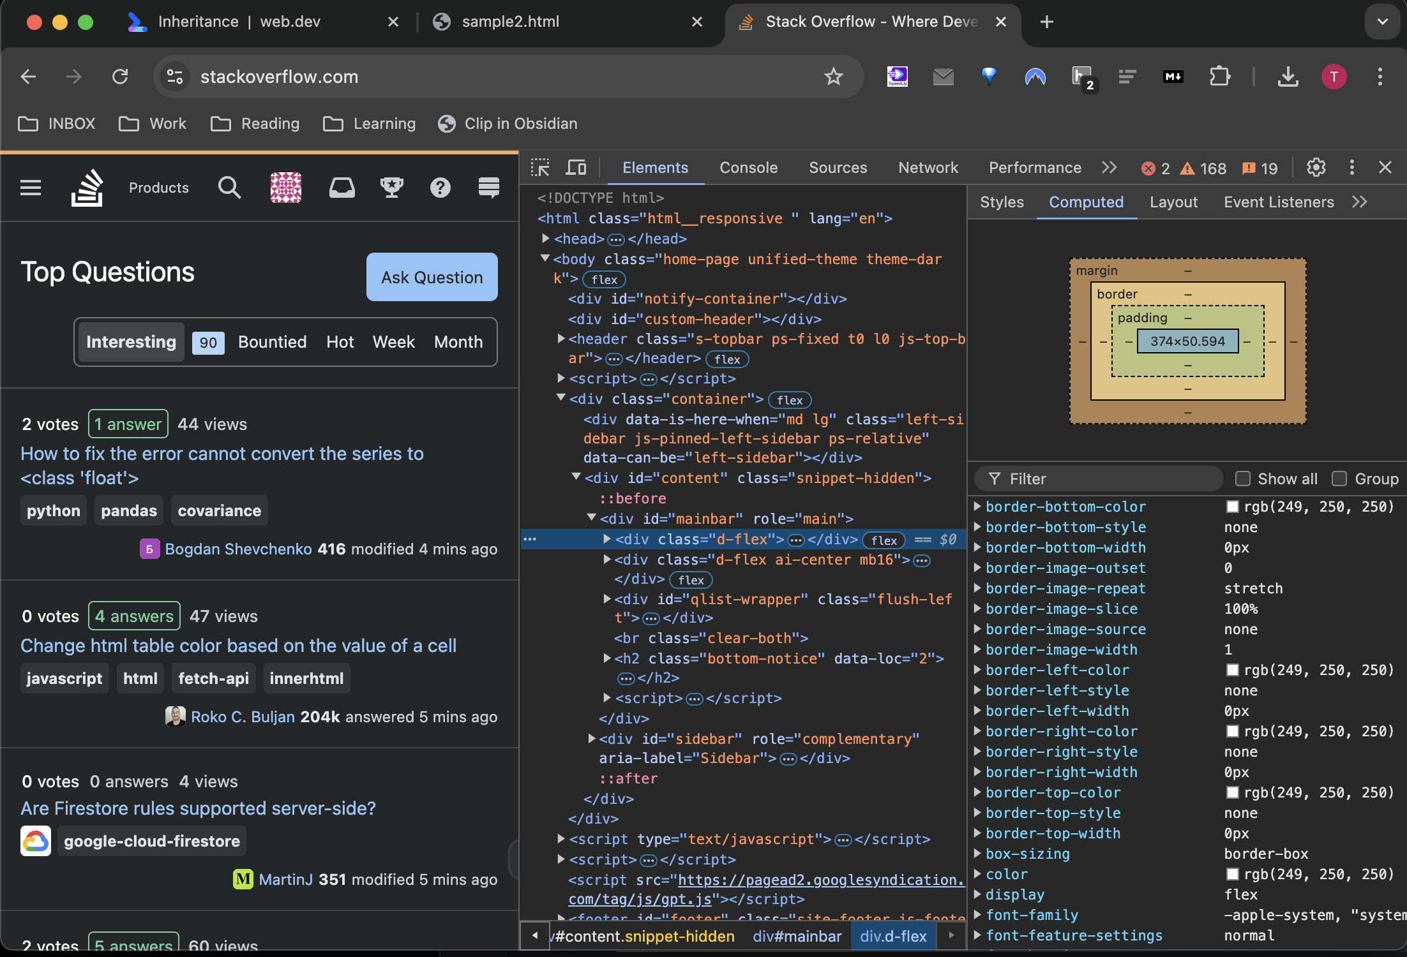Activate DevTools inspect element picker
The height and width of the screenshot is (957, 1407).
pos(540,168)
